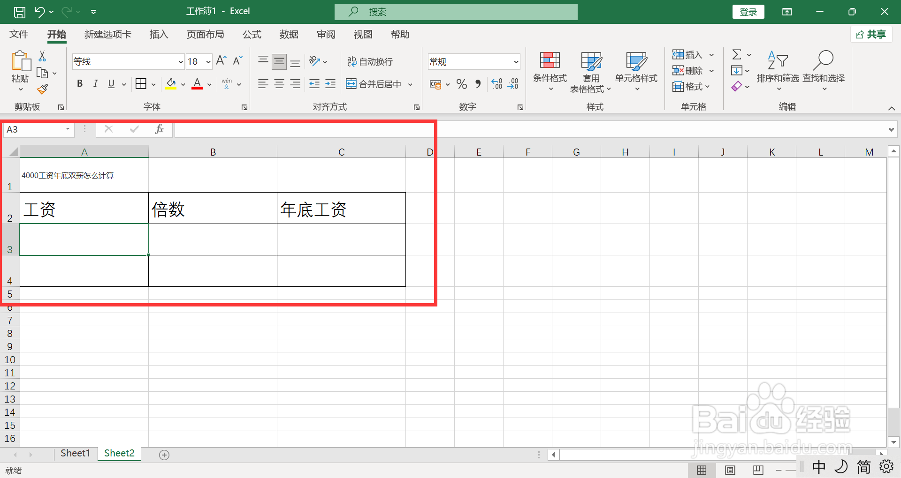Apply Percent Style with % icon
Screen dimensions: 901x478
(462, 84)
